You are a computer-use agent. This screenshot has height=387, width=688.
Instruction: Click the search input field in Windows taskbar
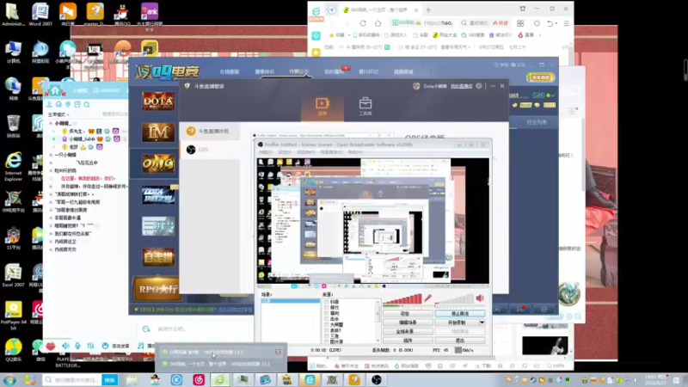[77, 379]
